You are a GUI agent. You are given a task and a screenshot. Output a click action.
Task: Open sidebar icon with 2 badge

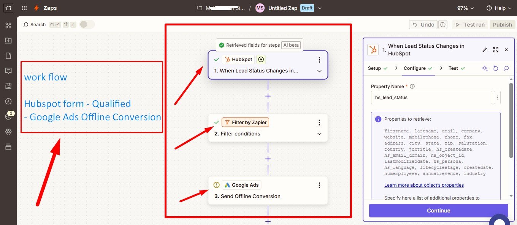click(x=9, y=116)
